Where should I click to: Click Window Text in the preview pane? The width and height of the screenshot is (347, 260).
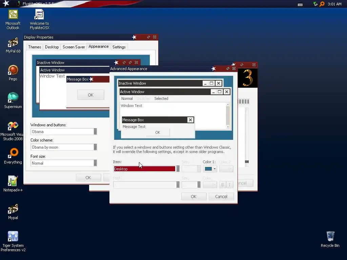(x=131, y=106)
